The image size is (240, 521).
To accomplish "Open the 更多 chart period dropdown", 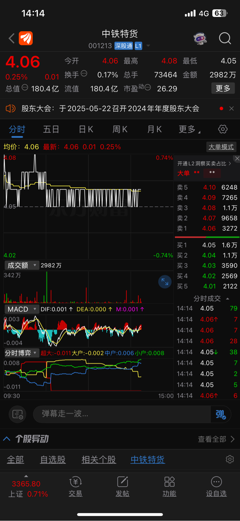I will point(189,129).
